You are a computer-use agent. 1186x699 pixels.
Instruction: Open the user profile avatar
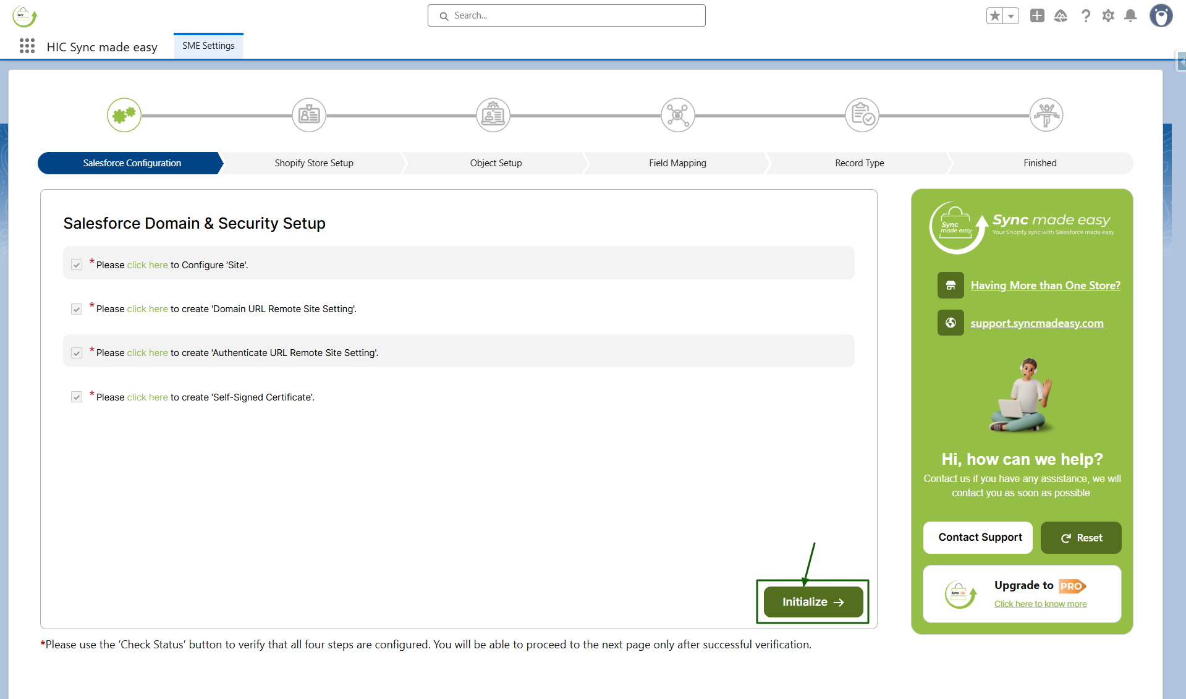pyautogui.click(x=1161, y=16)
